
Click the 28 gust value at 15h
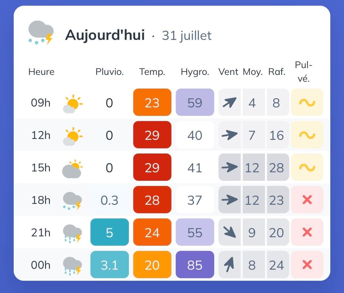[x=277, y=167]
